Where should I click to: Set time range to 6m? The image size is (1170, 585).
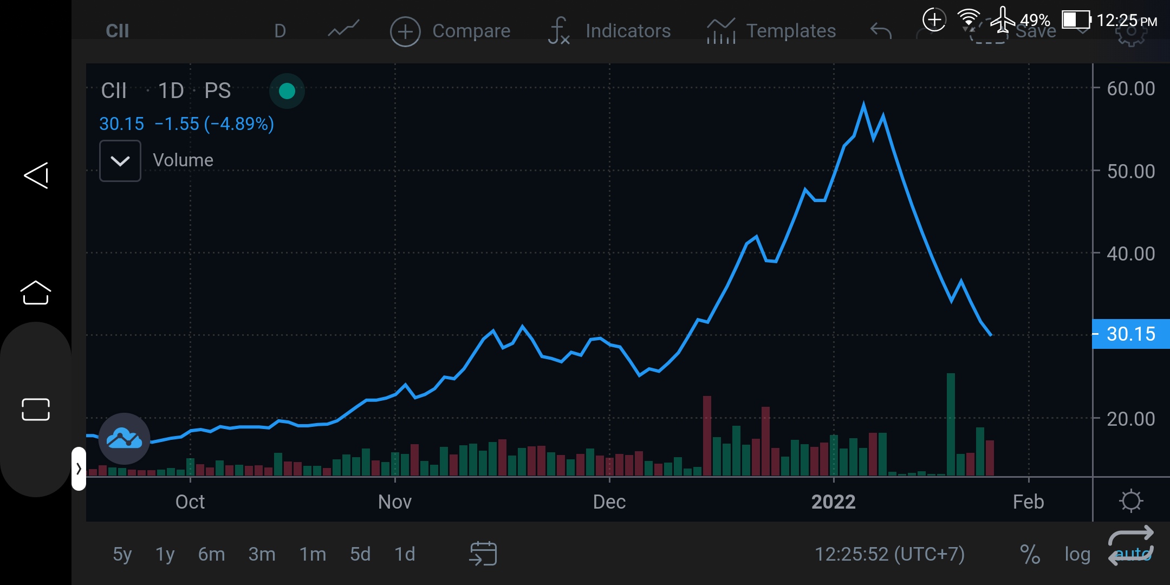[211, 554]
